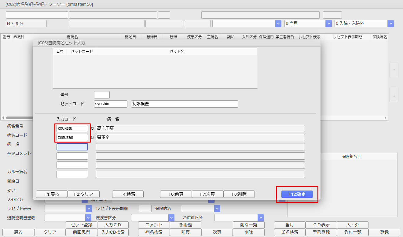
Task: Expand the 合併症区分 dropdown
Action: click(239, 218)
